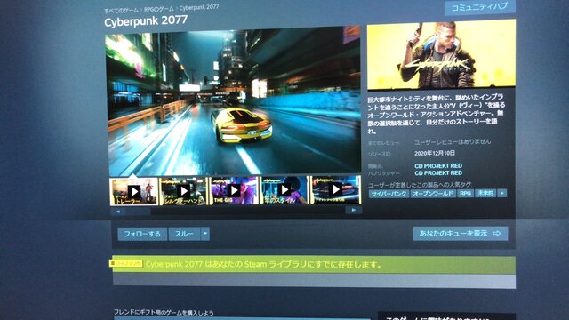Click the Cyberpunk header capsule image
The height and width of the screenshot is (320, 569).
[441, 54]
